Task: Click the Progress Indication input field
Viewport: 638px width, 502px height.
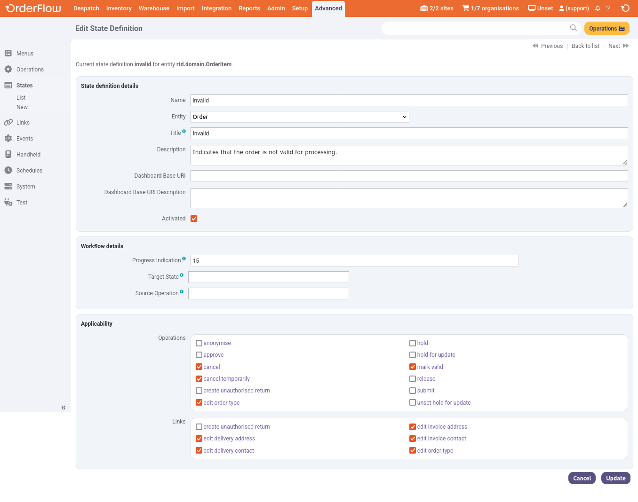Action: [354, 261]
